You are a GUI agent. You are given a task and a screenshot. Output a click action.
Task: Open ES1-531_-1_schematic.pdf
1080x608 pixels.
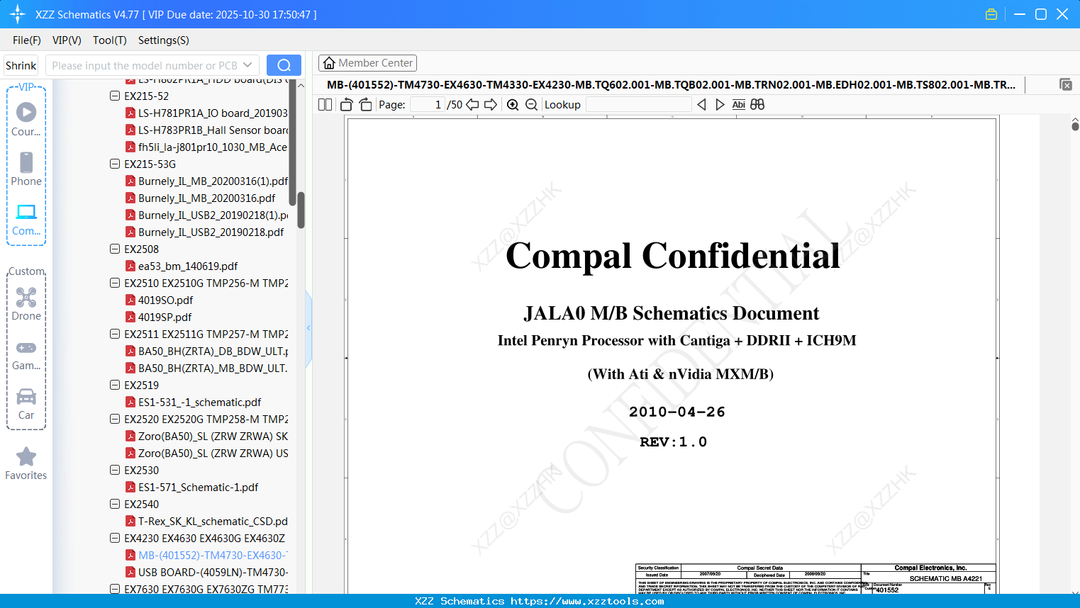(200, 402)
